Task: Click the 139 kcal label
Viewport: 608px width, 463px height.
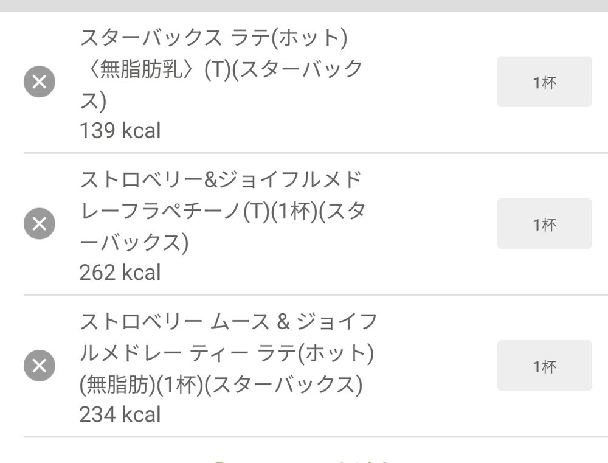Action: [x=120, y=130]
